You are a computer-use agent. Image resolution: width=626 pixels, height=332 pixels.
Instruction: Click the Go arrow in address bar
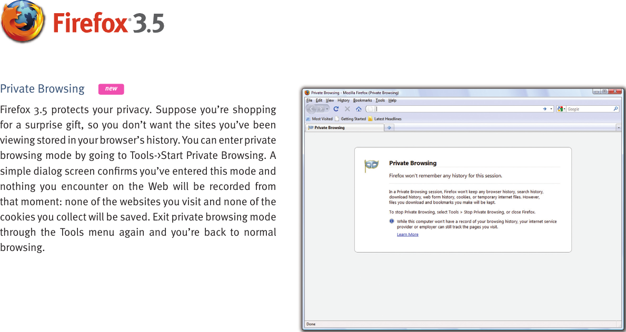click(544, 109)
